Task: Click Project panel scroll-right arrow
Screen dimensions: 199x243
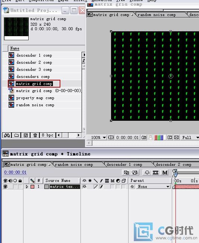Action: click(78, 135)
